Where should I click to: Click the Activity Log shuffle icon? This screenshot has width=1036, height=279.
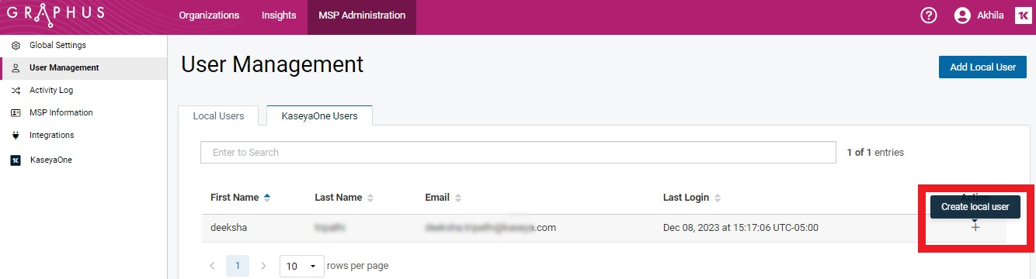15,91
